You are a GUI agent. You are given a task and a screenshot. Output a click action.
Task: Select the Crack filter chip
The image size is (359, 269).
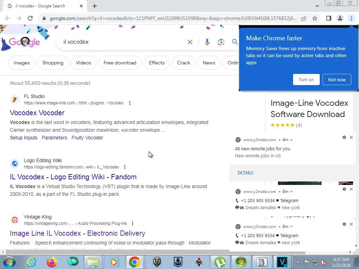184,63
